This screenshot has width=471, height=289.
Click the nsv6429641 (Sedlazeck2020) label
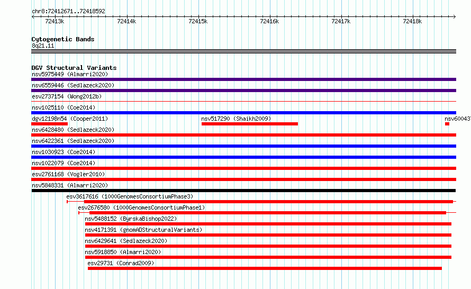coord(126,241)
